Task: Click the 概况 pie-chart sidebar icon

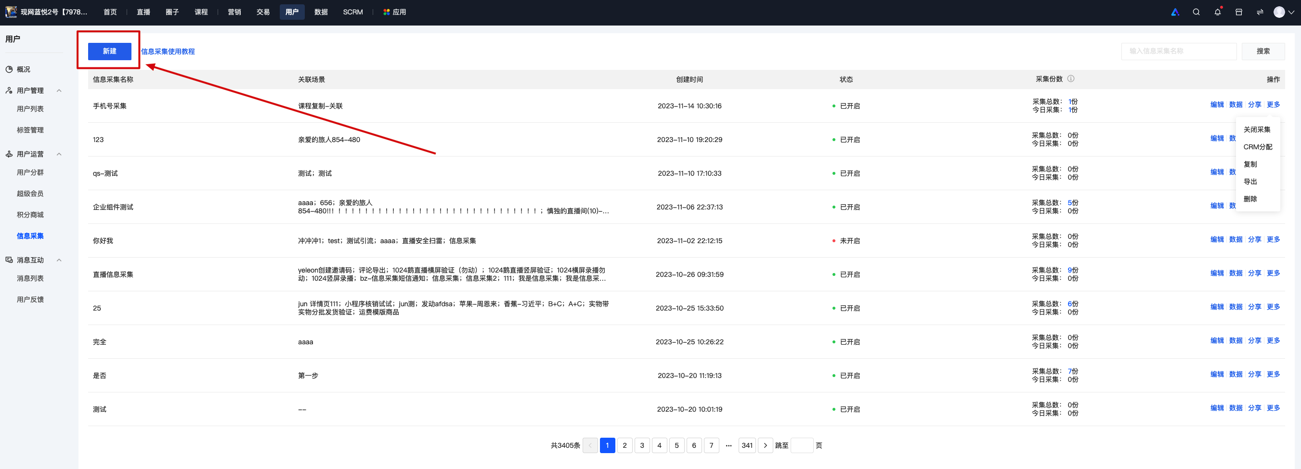Action: click(x=9, y=69)
